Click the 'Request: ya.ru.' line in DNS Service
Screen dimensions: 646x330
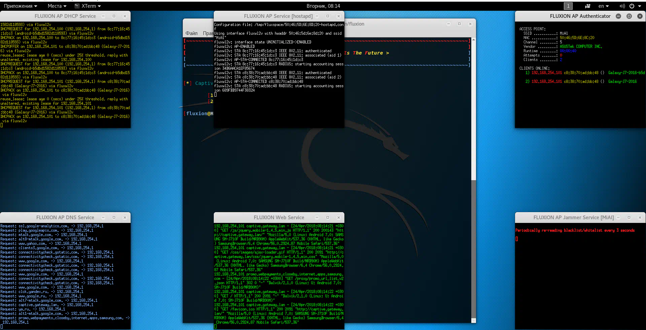point(33,309)
